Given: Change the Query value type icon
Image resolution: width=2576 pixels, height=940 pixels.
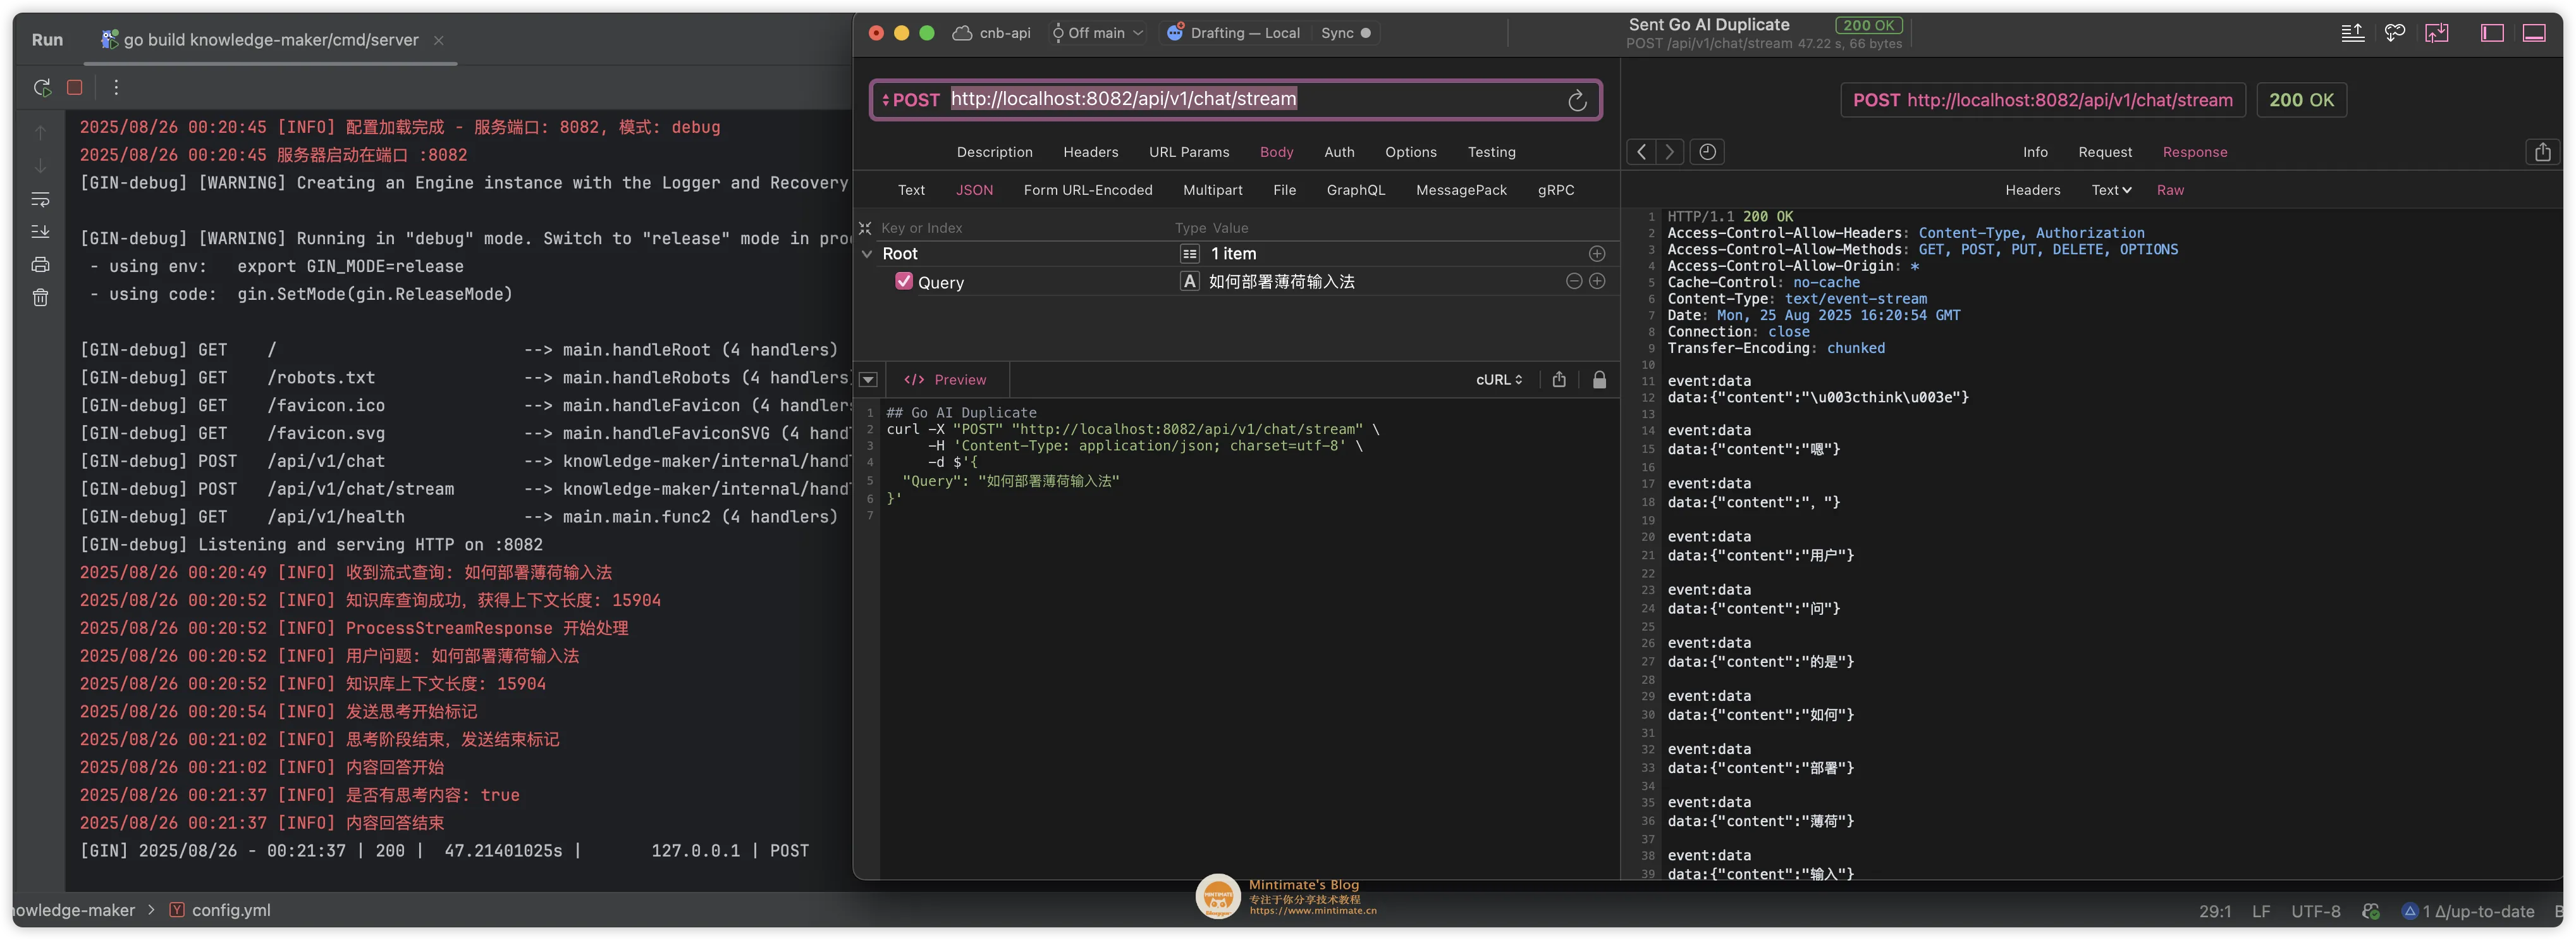Looking at the screenshot, I should [x=1189, y=281].
